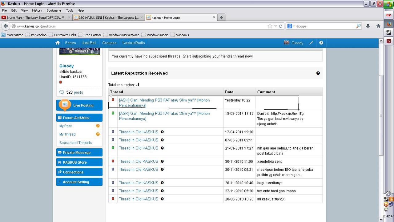Click the Windows Start button
The height and width of the screenshot is (222, 394).
[389, 5]
